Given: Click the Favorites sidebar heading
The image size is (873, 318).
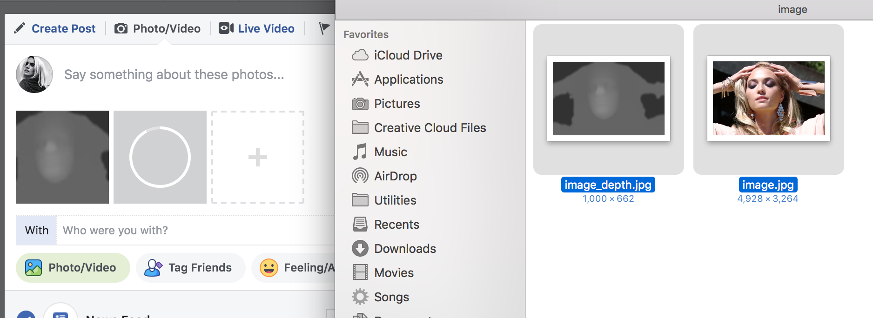Looking at the screenshot, I should (366, 34).
